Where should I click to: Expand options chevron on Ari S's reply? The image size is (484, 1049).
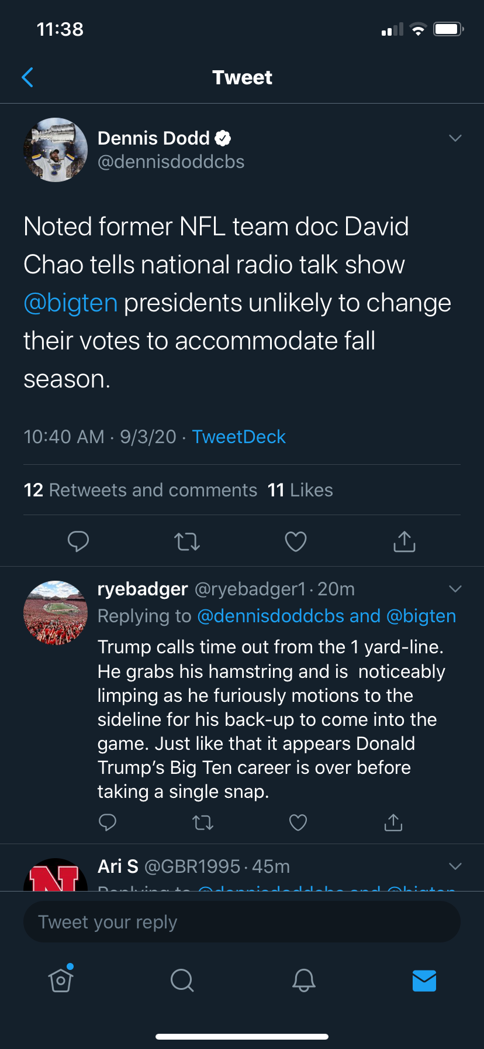455,866
